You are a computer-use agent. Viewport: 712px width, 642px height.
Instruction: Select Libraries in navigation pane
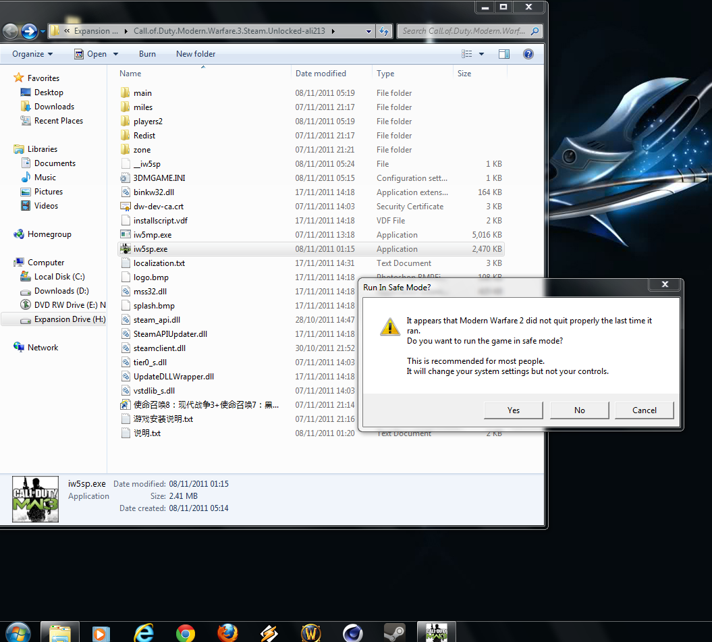(x=35, y=149)
